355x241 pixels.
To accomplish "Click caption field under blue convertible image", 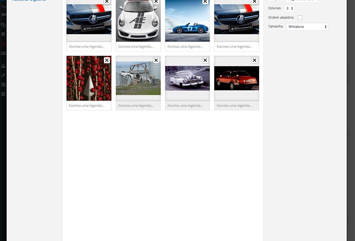I will [x=187, y=47].
